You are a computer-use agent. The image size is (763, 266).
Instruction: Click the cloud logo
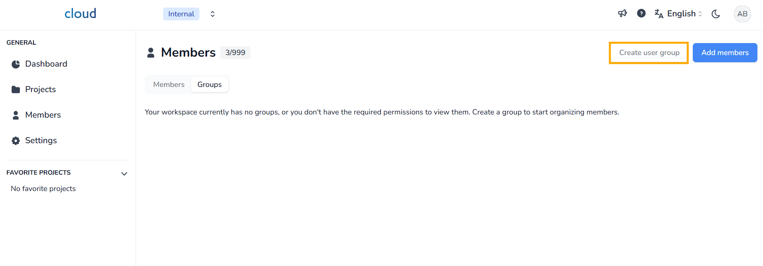click(x=80, y=14)
